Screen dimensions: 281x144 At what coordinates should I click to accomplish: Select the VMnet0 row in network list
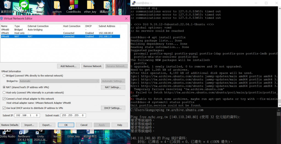60,30
